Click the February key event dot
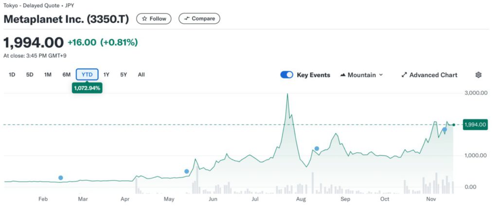 61,178
